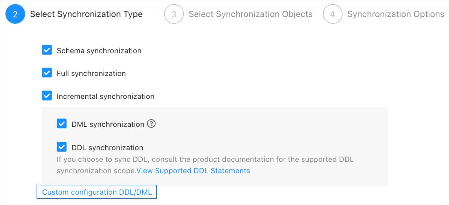Toggle DDL synchronization checkbox
Screen dimensions: 449x205
[x=62, y=147]
